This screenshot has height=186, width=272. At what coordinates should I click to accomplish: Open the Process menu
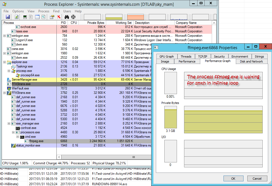tap(44, 11)
